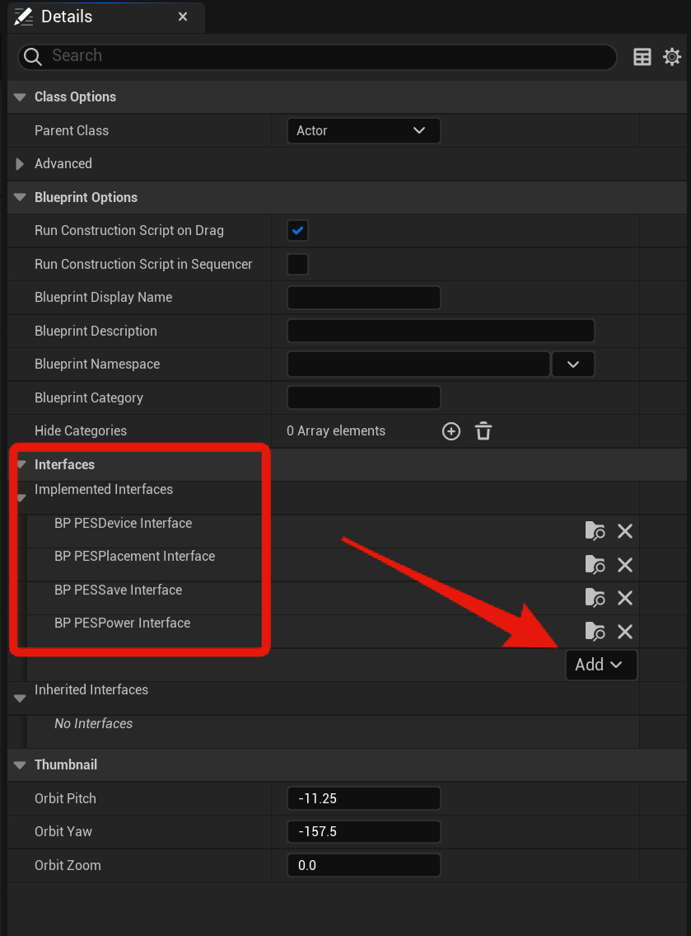Browse to BP PESPlacement Interface asset
691x936 pixels.
[x=594, y=565]
